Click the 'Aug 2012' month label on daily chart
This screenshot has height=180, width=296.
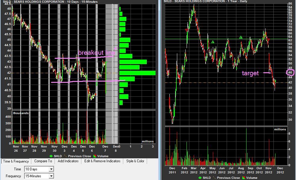[241, 170]
